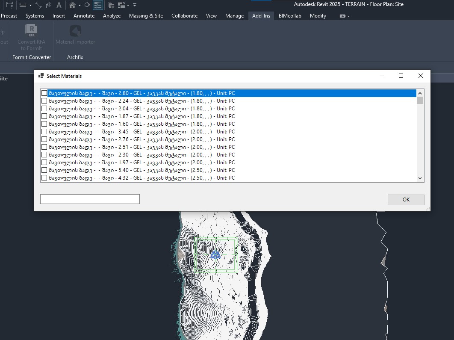This screenshot has width=454, height=340.
Task: Open the Switch Windows dropdown arrow
Action: point(128,5)
